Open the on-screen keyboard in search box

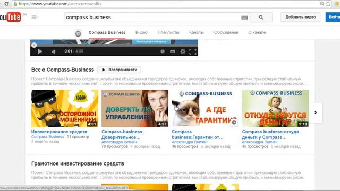pyautogui.click(x=244, y=18)
